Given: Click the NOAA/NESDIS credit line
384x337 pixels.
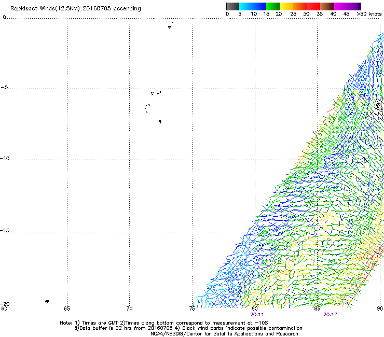Looking at the screenshot, I should (x=224, y=334).
